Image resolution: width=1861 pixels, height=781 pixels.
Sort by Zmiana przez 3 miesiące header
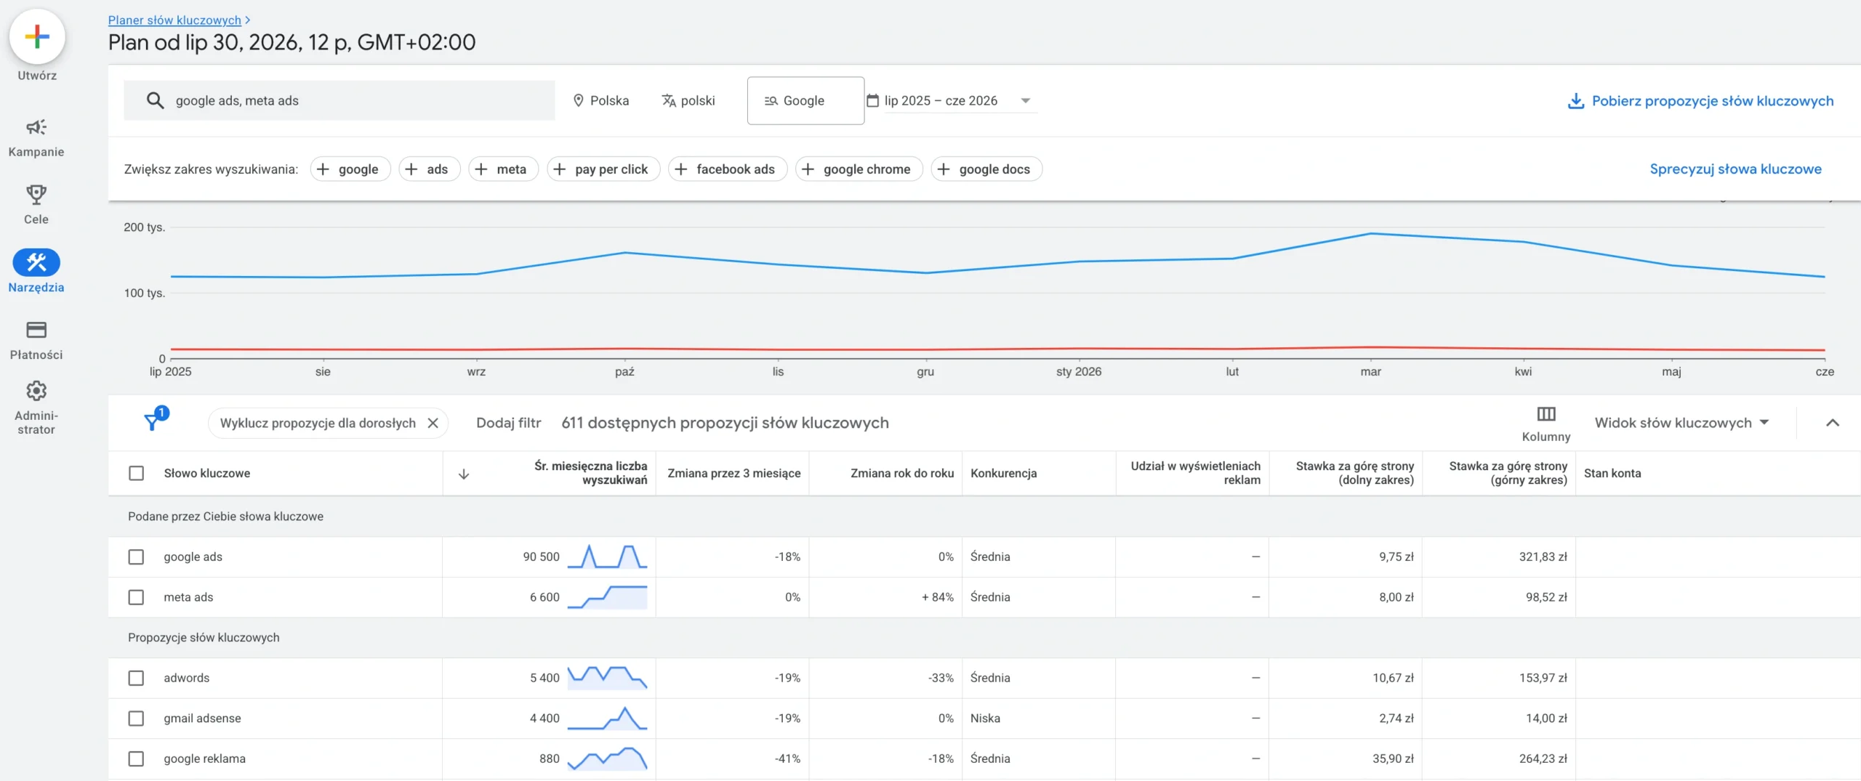(733, 474)
